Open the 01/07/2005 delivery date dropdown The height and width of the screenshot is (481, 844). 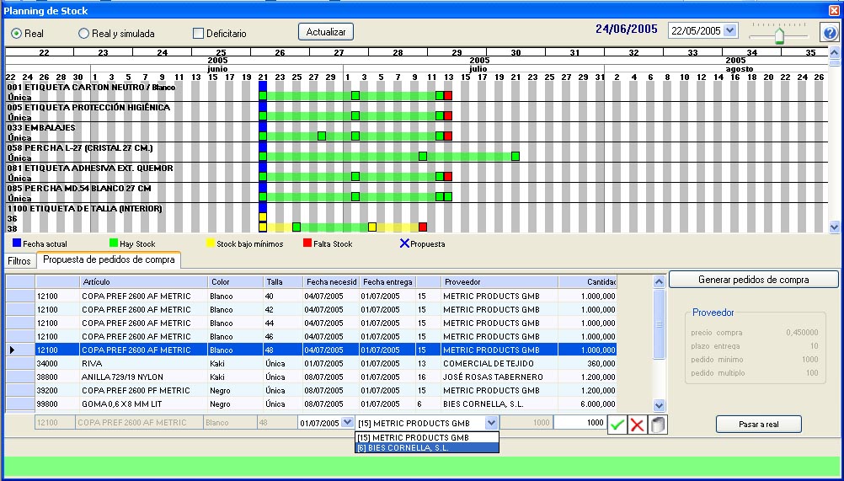click(348, 423)
